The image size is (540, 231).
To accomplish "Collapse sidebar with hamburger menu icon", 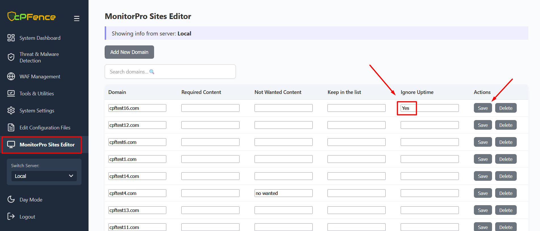I will (77, 18).
